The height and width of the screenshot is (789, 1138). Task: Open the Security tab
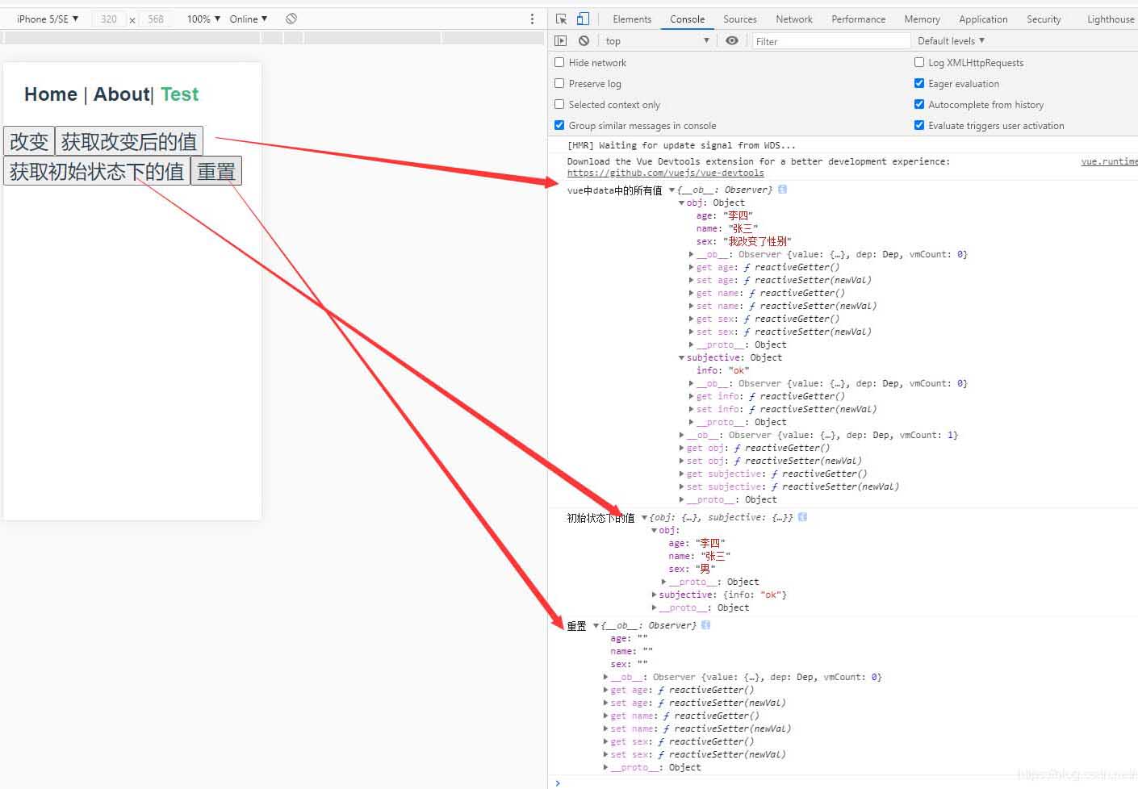(x=1044, y=19)
